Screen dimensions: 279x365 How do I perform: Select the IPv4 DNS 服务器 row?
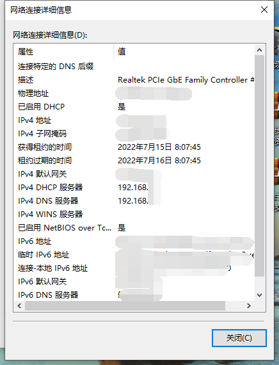pos(134,201)
